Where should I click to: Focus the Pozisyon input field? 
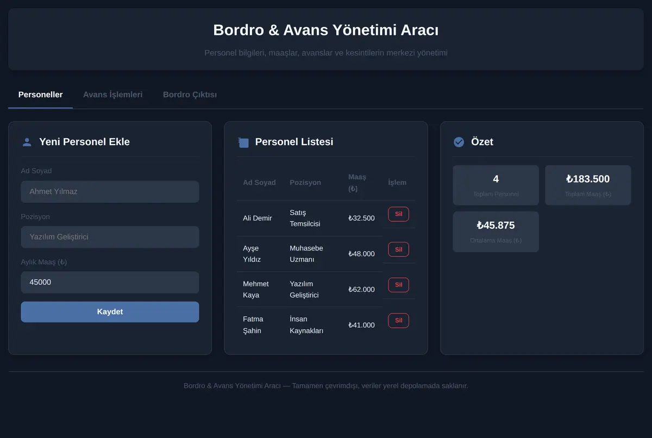pos(110,237)
